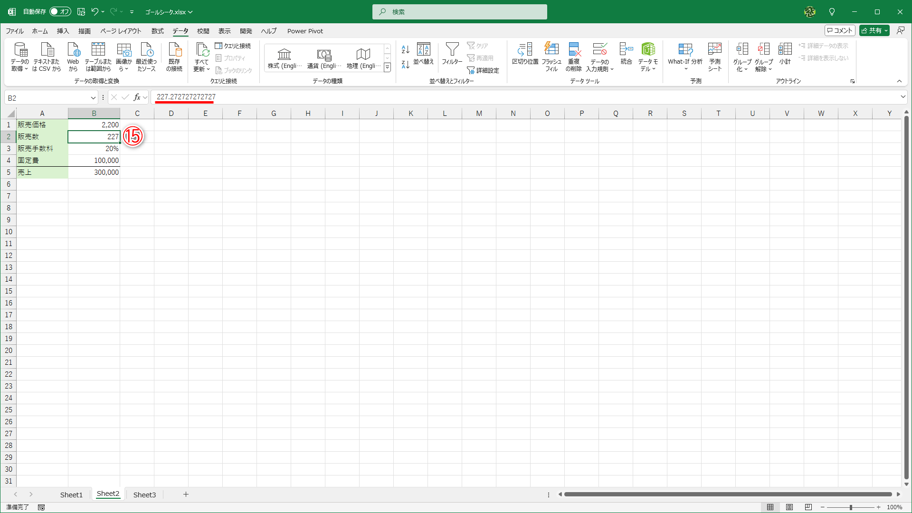
Task: Expand the formula bar
Action: pyautogui.click(x=902, y=97)
